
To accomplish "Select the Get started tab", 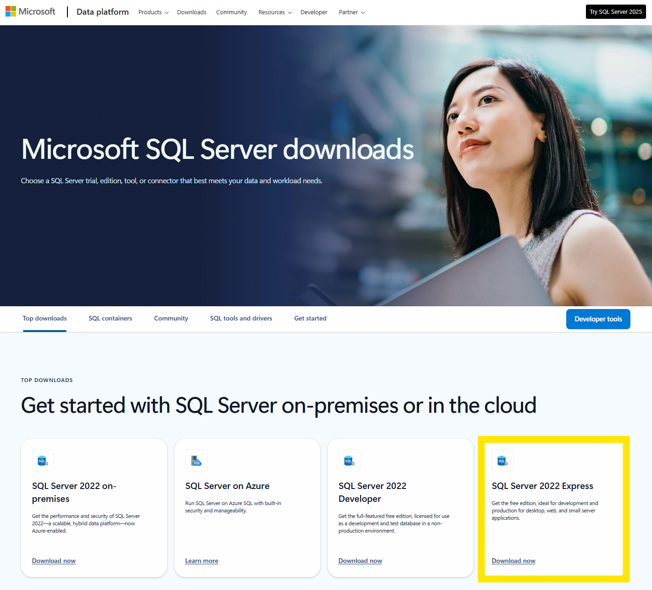I will 310,318.
